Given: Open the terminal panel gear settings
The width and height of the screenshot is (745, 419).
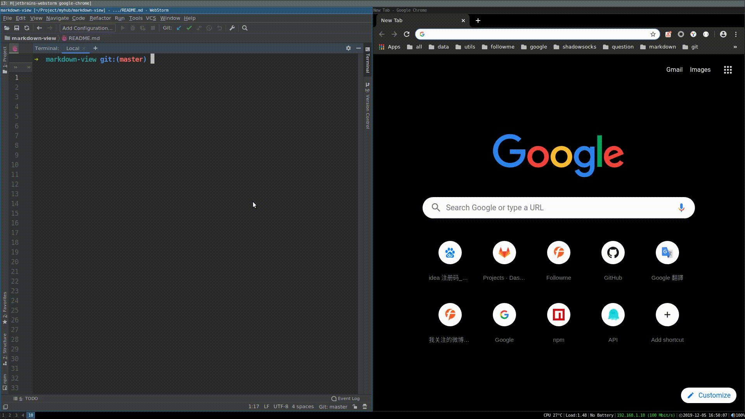Looking at the screenshot, I should [348, 48].
